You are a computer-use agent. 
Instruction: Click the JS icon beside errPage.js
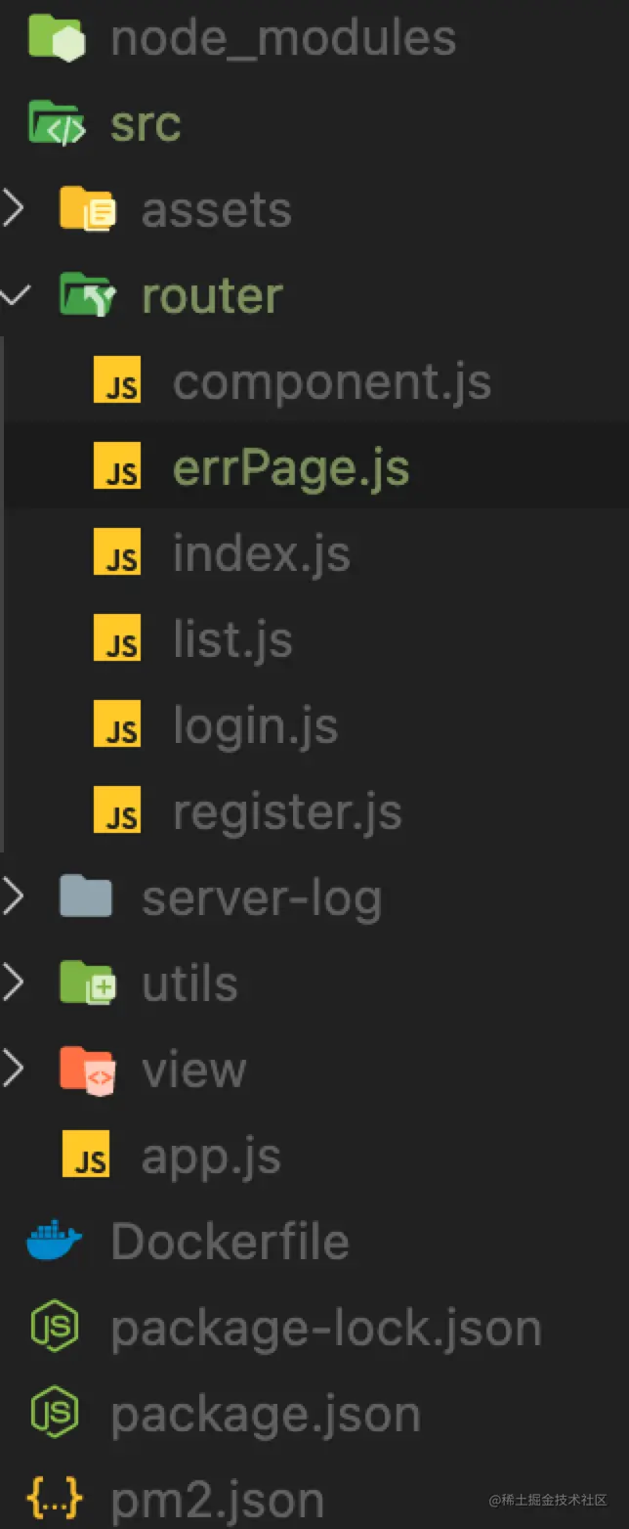pyautogui.click(x=117, y=466)
